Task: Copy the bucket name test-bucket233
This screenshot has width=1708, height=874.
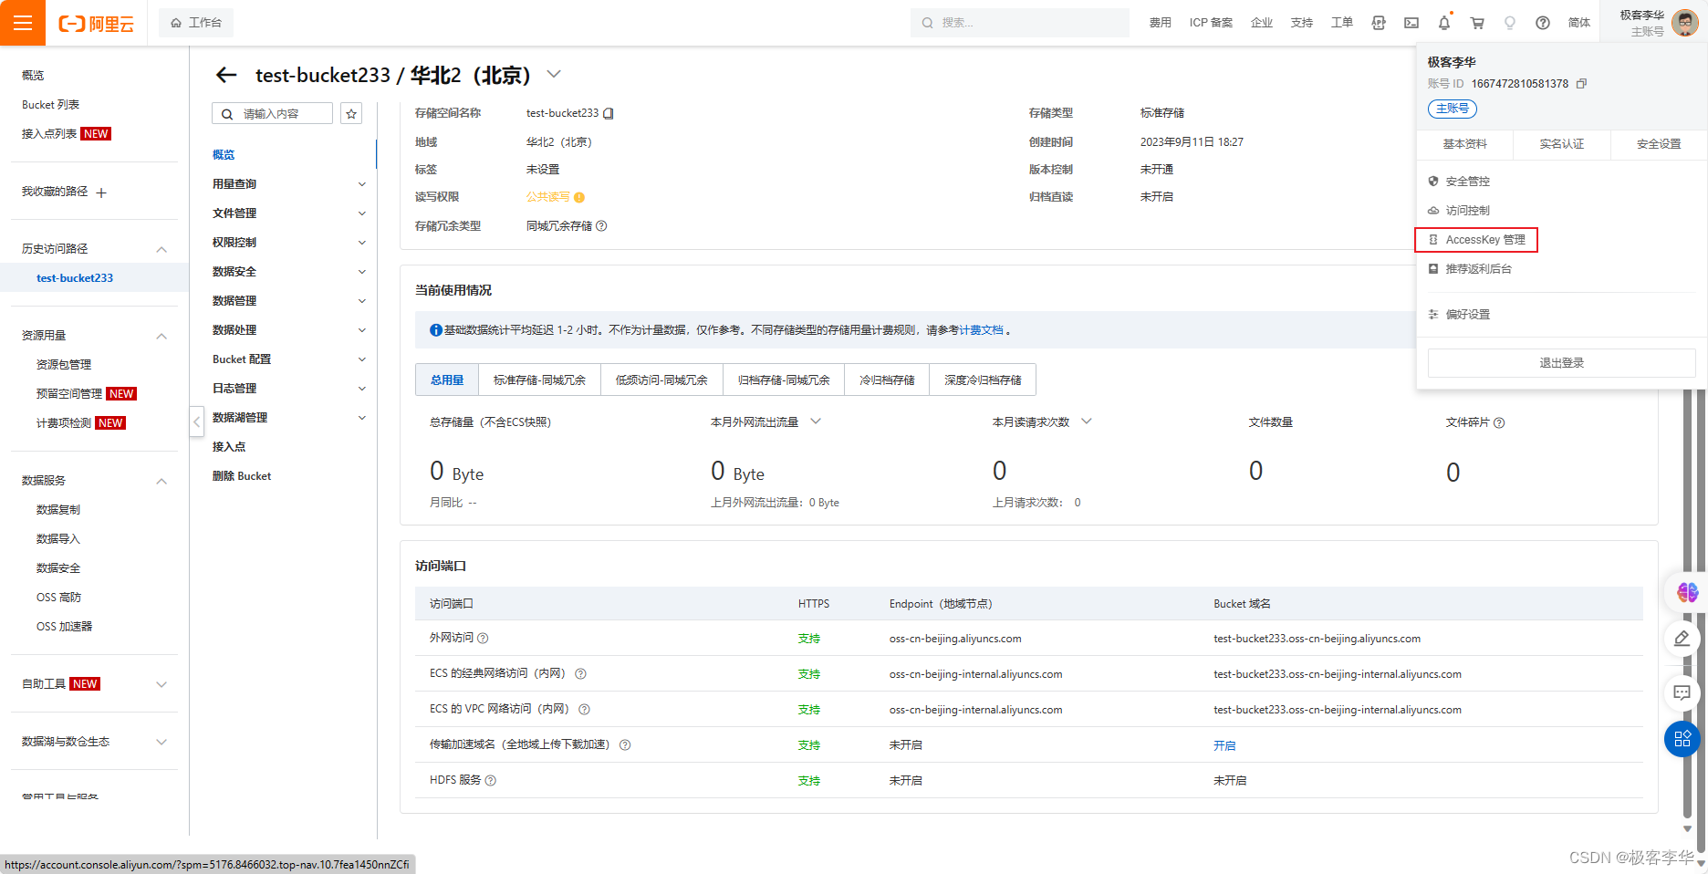Action: (609, 113)
